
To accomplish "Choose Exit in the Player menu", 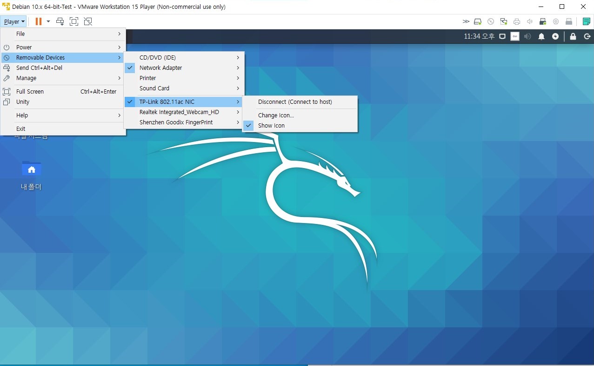I will [63, 129].
